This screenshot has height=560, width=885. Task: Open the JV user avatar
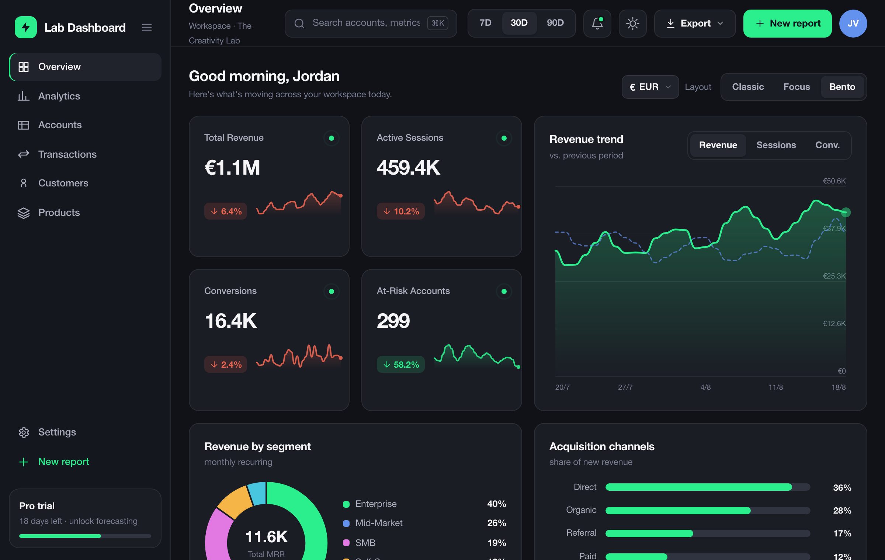click(853, 24)
